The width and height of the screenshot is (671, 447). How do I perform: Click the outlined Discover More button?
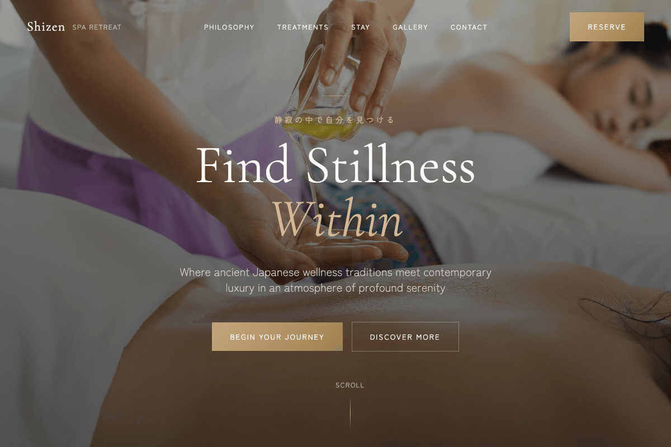[x=405, y=337]
